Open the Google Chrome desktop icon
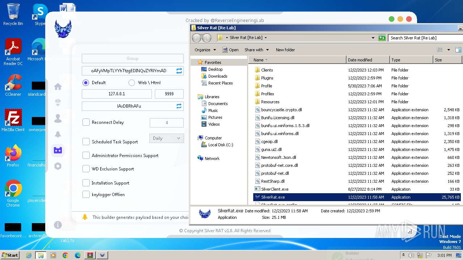 click(13, 194)
